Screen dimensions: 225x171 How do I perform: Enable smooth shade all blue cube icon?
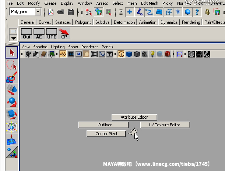pyautogui.click(x=129, y=54)
